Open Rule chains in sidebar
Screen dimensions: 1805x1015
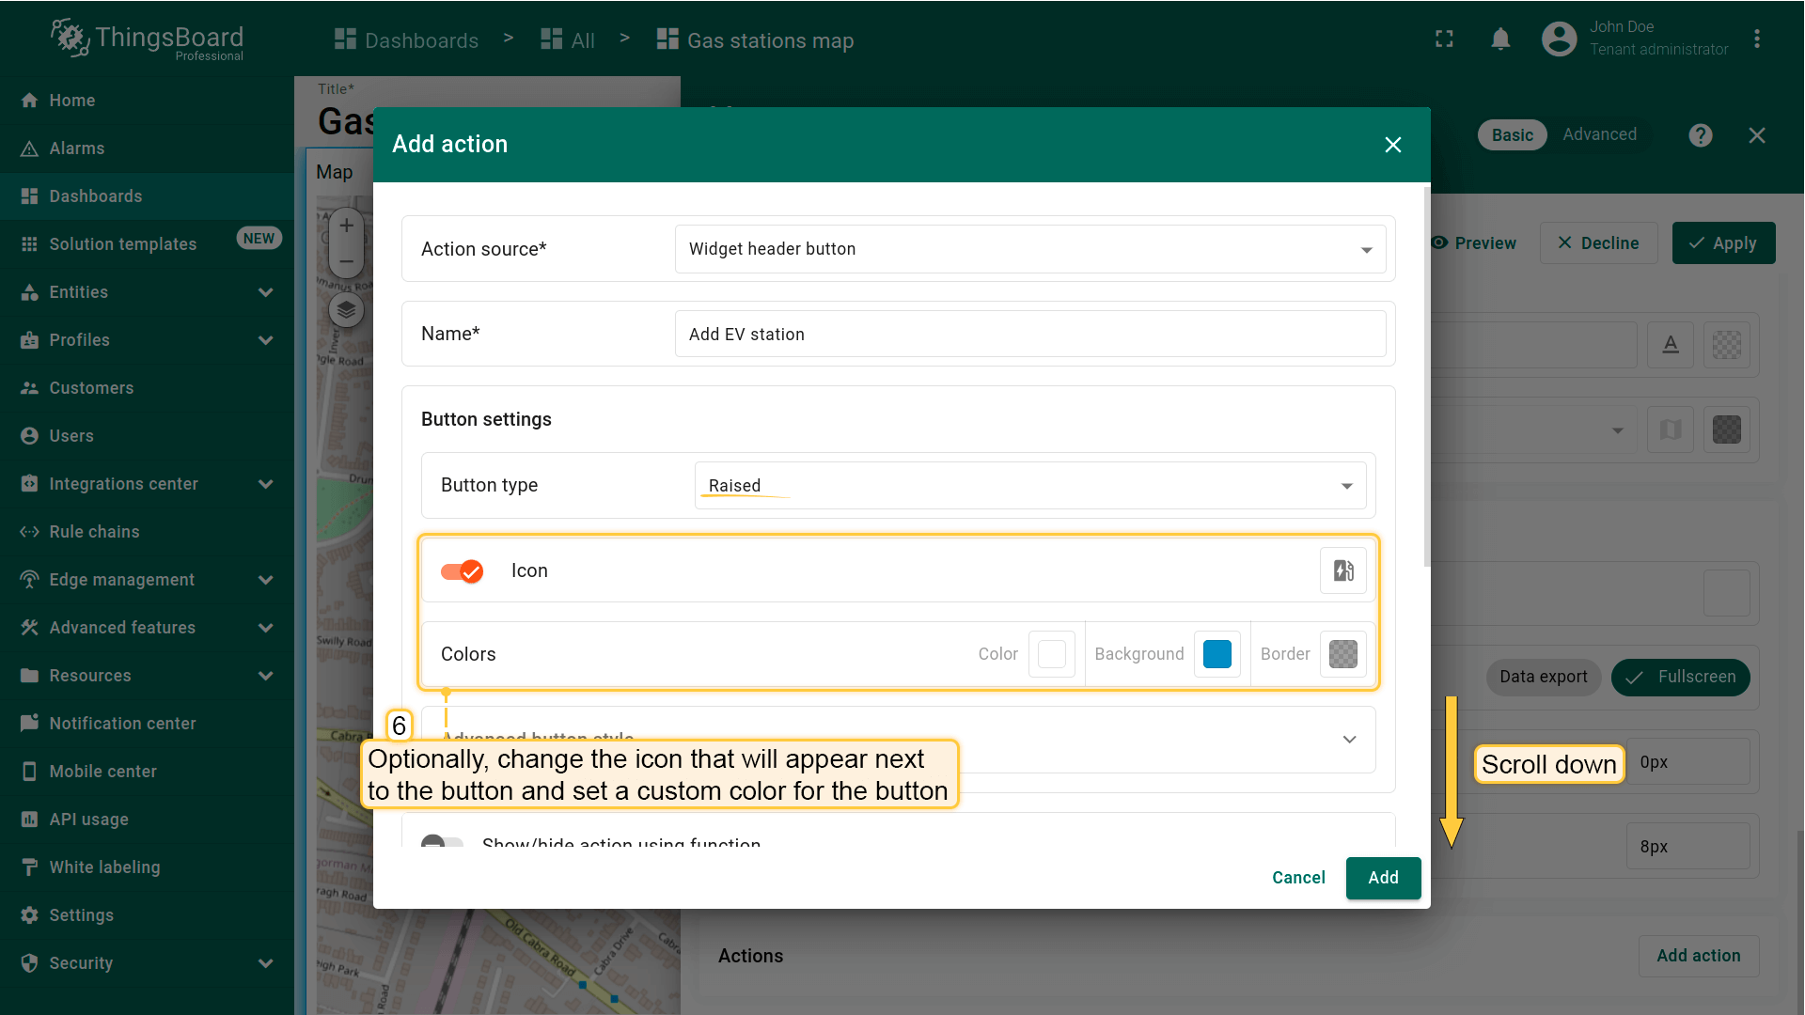[94, 532]
